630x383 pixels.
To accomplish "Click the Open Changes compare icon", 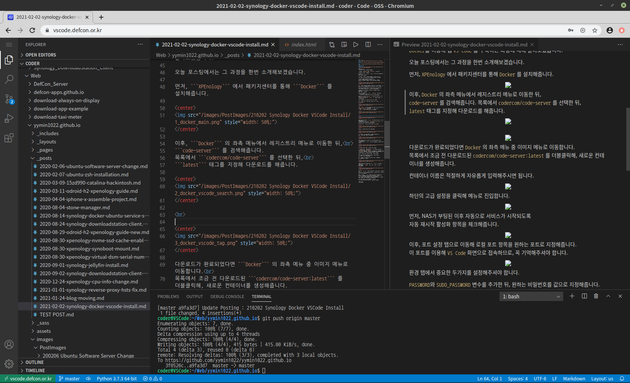I will pyautogui.click(x=332, y=45).
